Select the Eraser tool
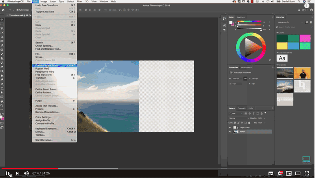The height and width of the screenshot is (178, 315). (2, 67)
